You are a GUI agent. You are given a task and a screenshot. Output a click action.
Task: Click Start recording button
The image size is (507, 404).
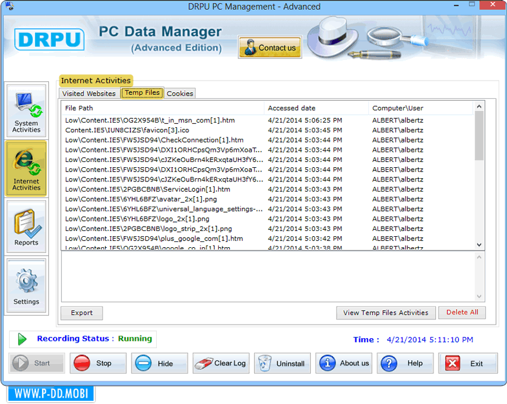pos(37,363)
